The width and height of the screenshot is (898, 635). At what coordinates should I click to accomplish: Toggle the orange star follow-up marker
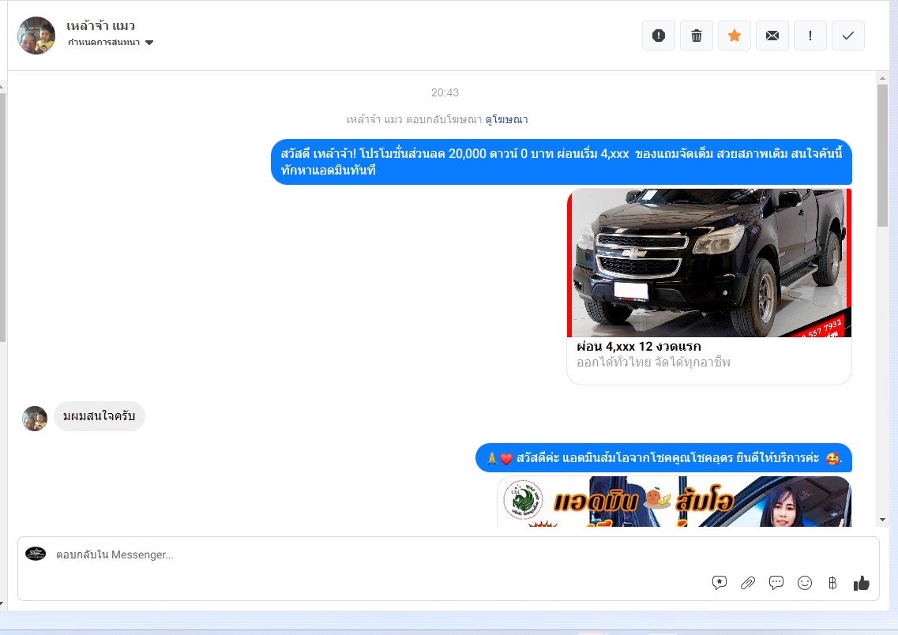[735, 36]
